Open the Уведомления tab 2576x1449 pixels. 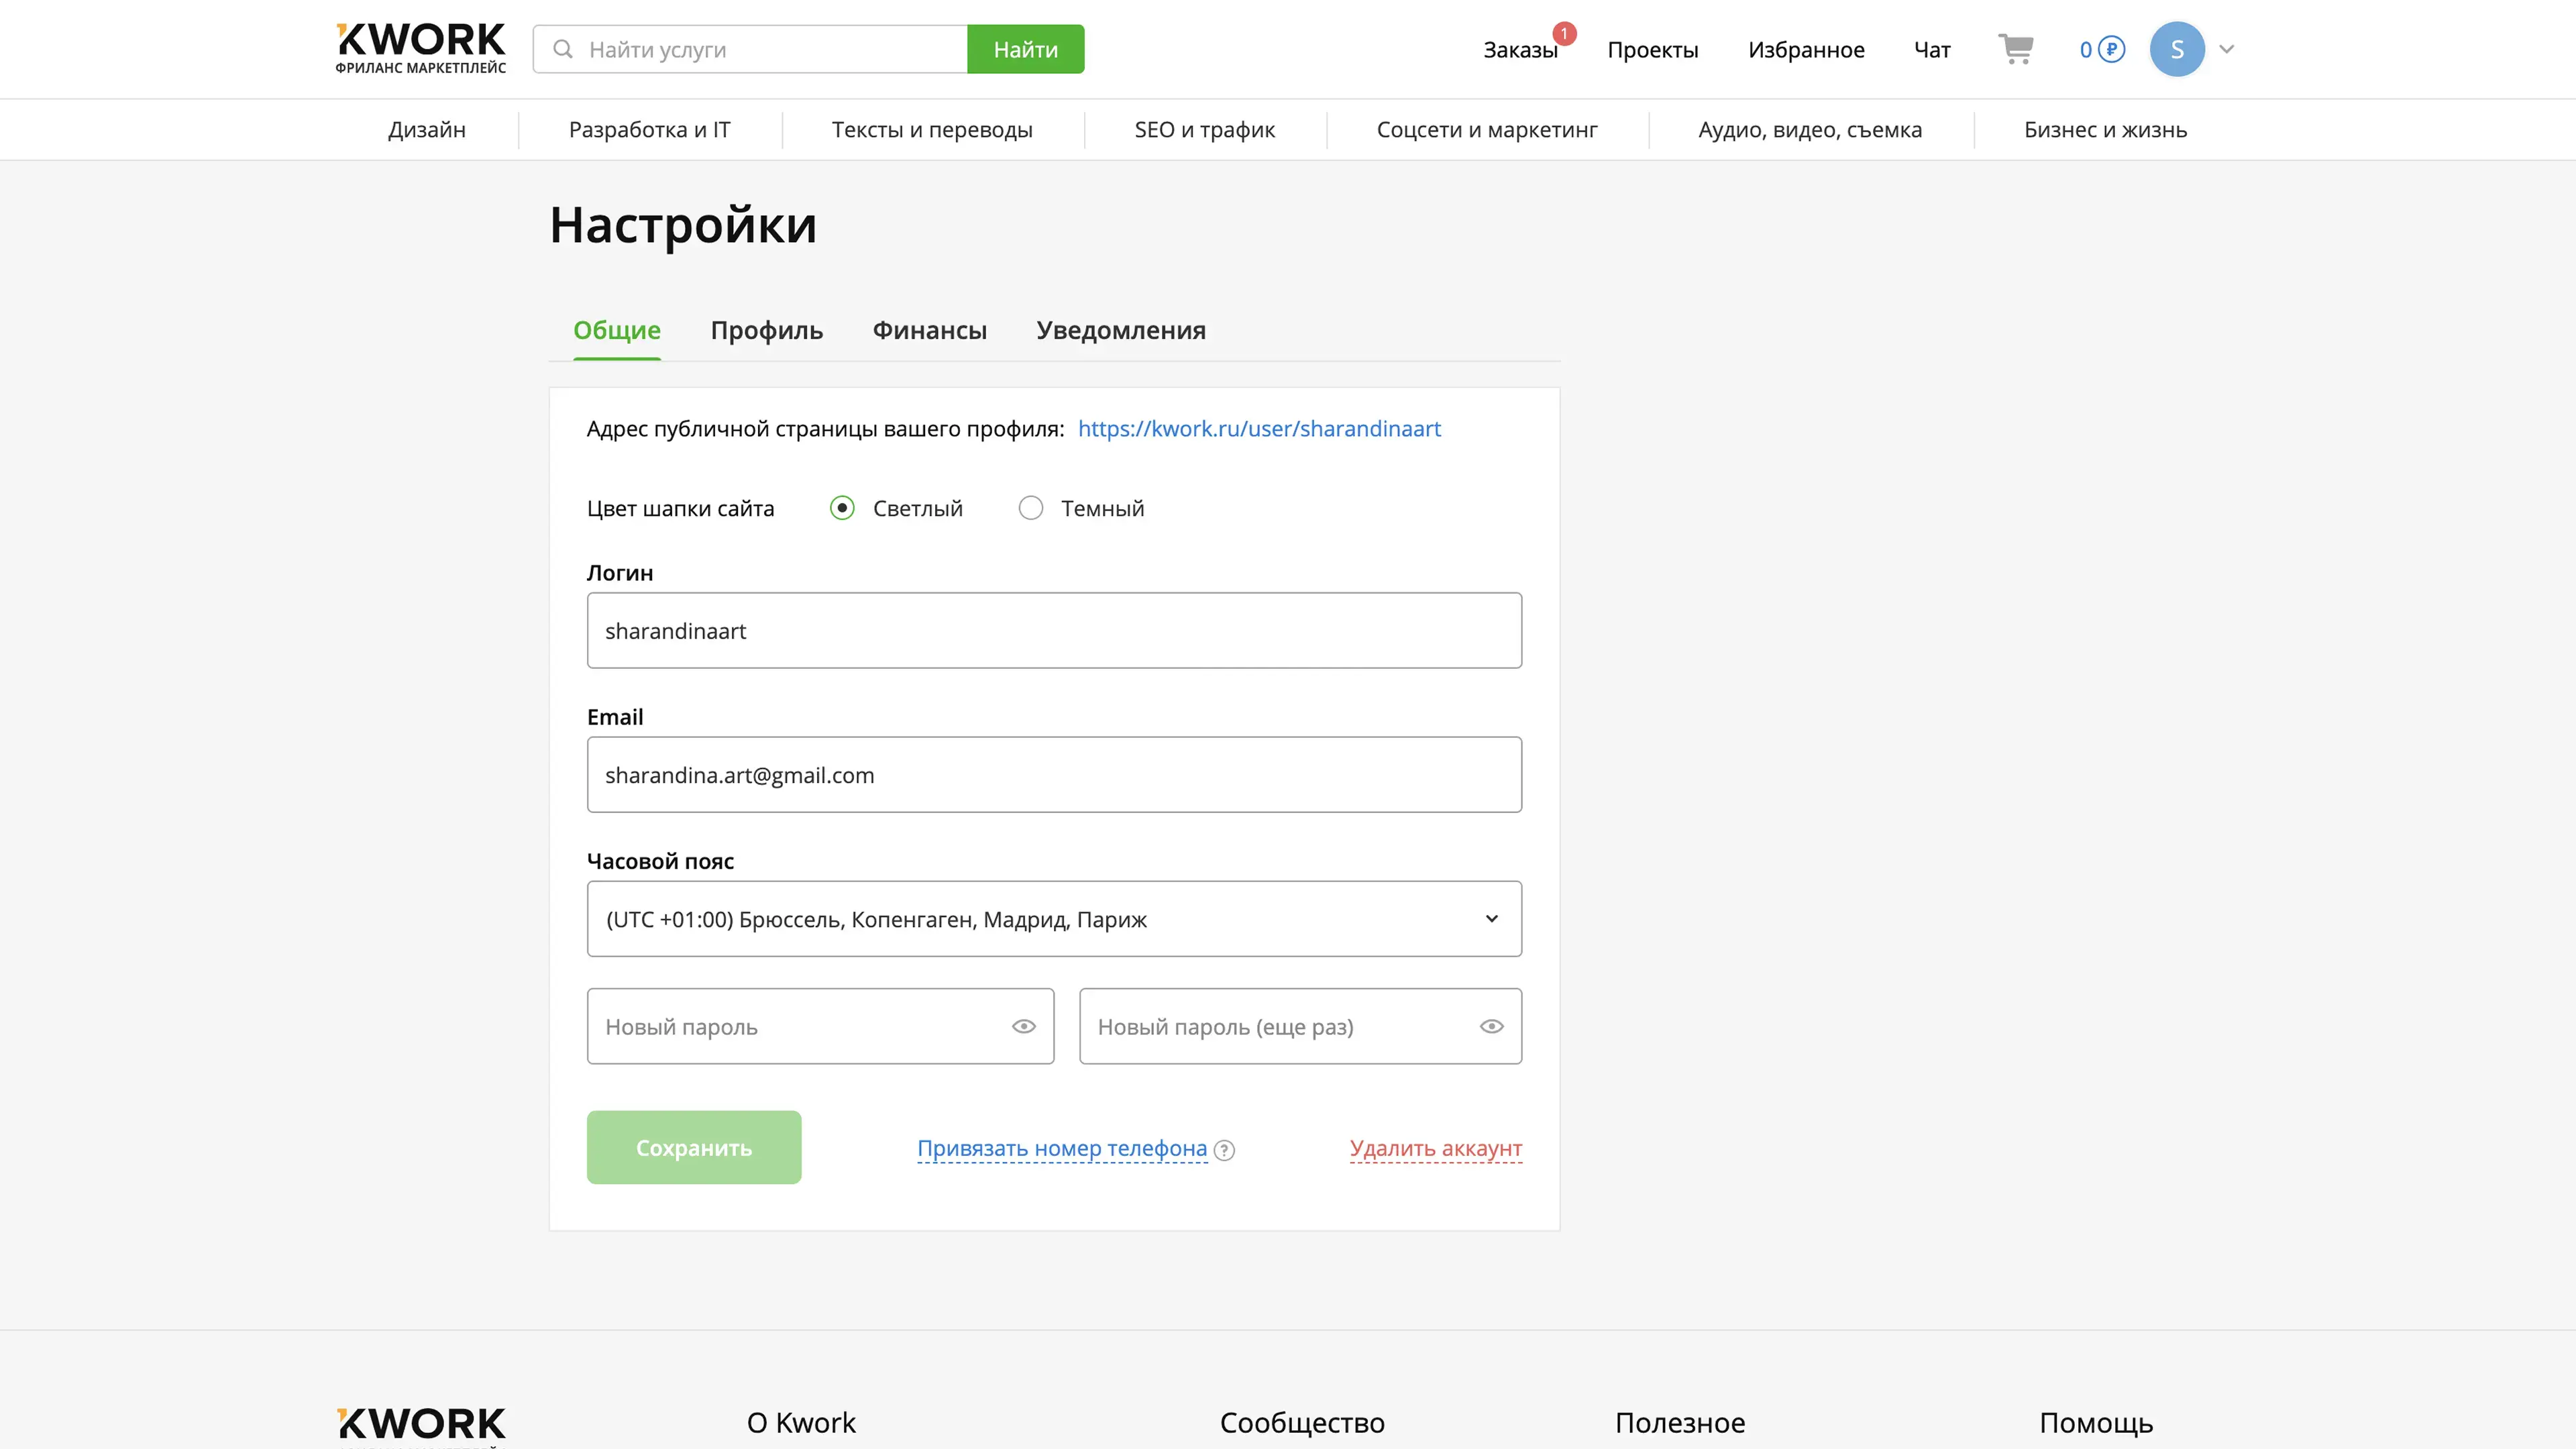pyautogui.click(x=1120, y=330)
